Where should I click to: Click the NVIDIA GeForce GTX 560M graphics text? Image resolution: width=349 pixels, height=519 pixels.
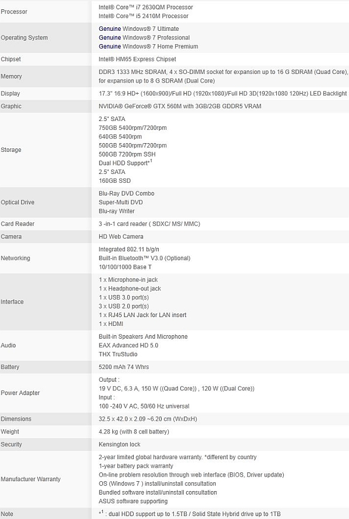tap(180, 106)
